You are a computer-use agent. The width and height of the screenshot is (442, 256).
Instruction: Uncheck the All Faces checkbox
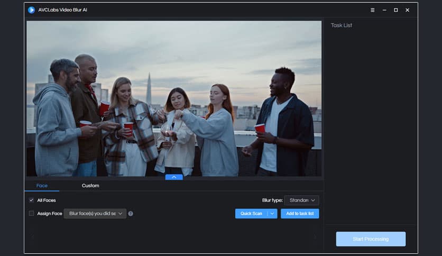31,200
